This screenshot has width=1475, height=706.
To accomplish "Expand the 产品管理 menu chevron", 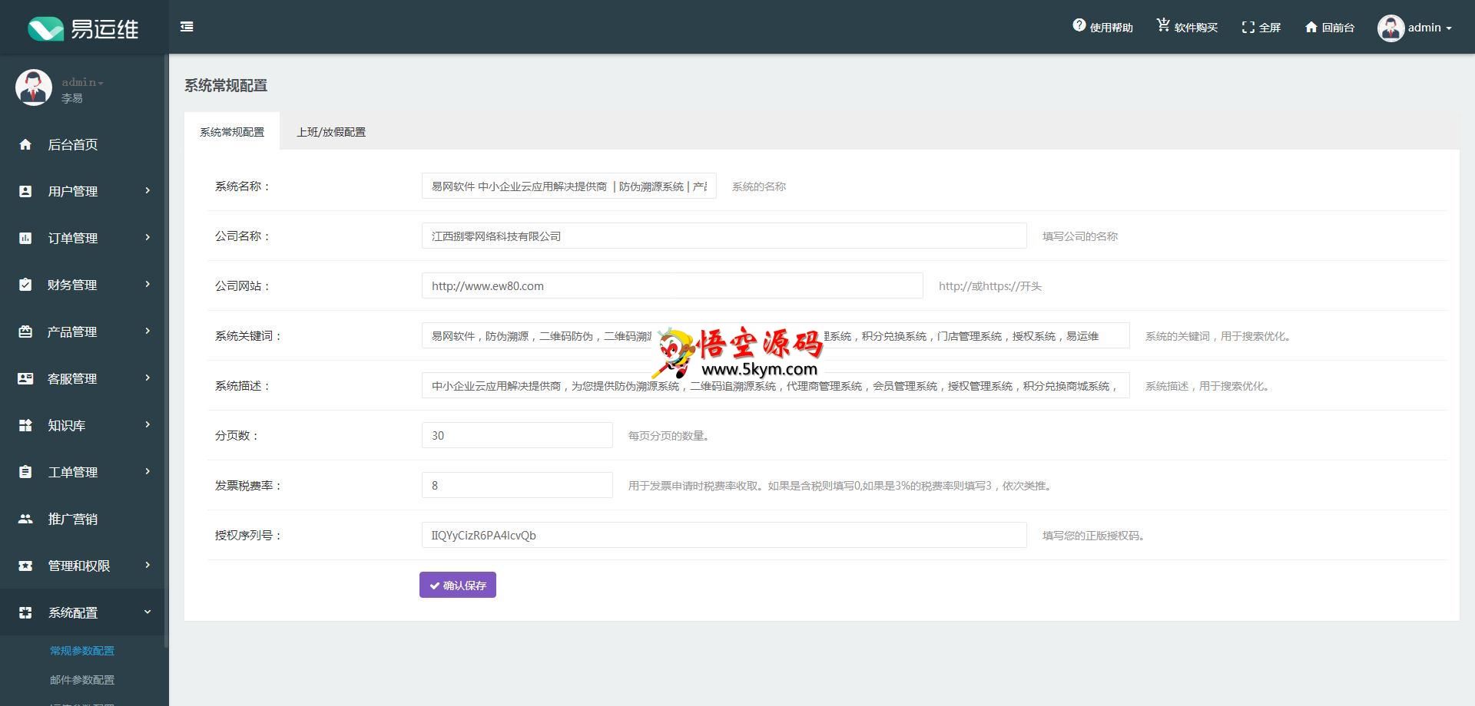I will 147,331.
